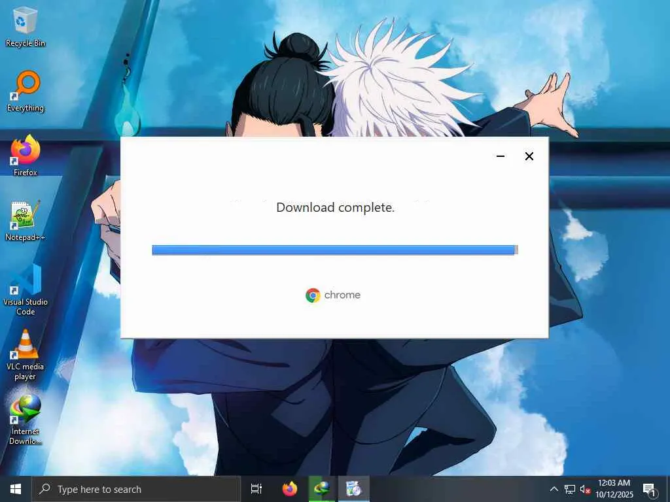Click the Chrome logo in the installer
This screenshot has width=670, height=502.
(x=313, y=295)
